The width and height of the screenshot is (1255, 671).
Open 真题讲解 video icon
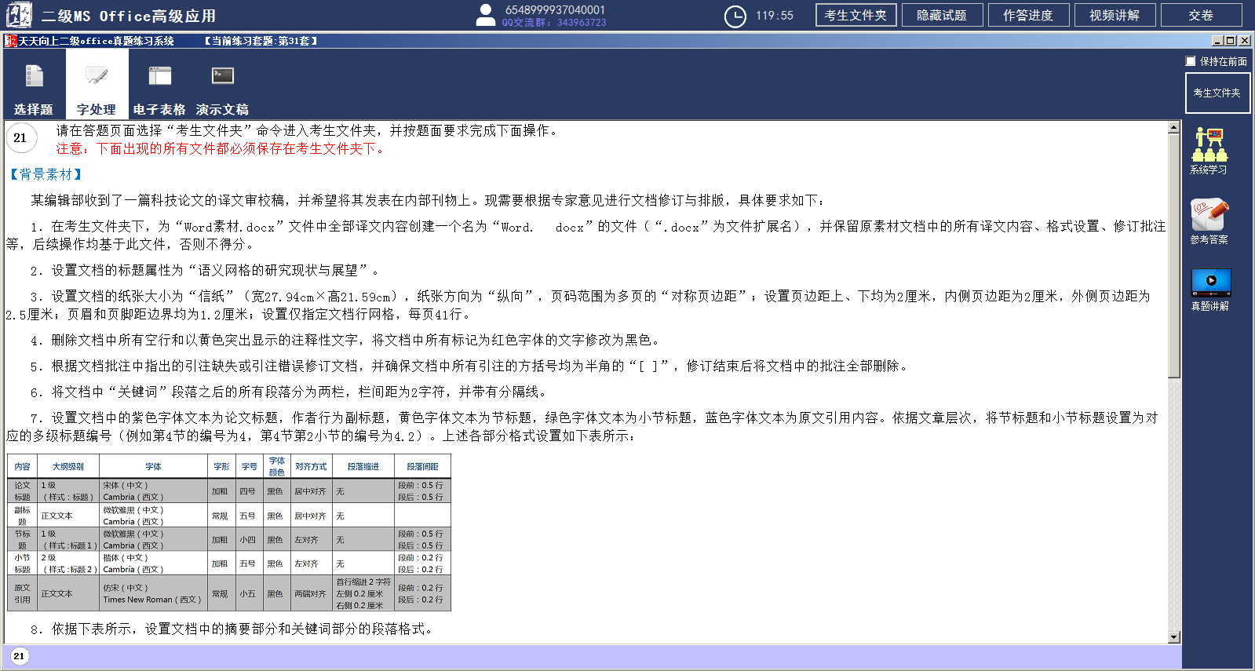(x=1211, y=282)
